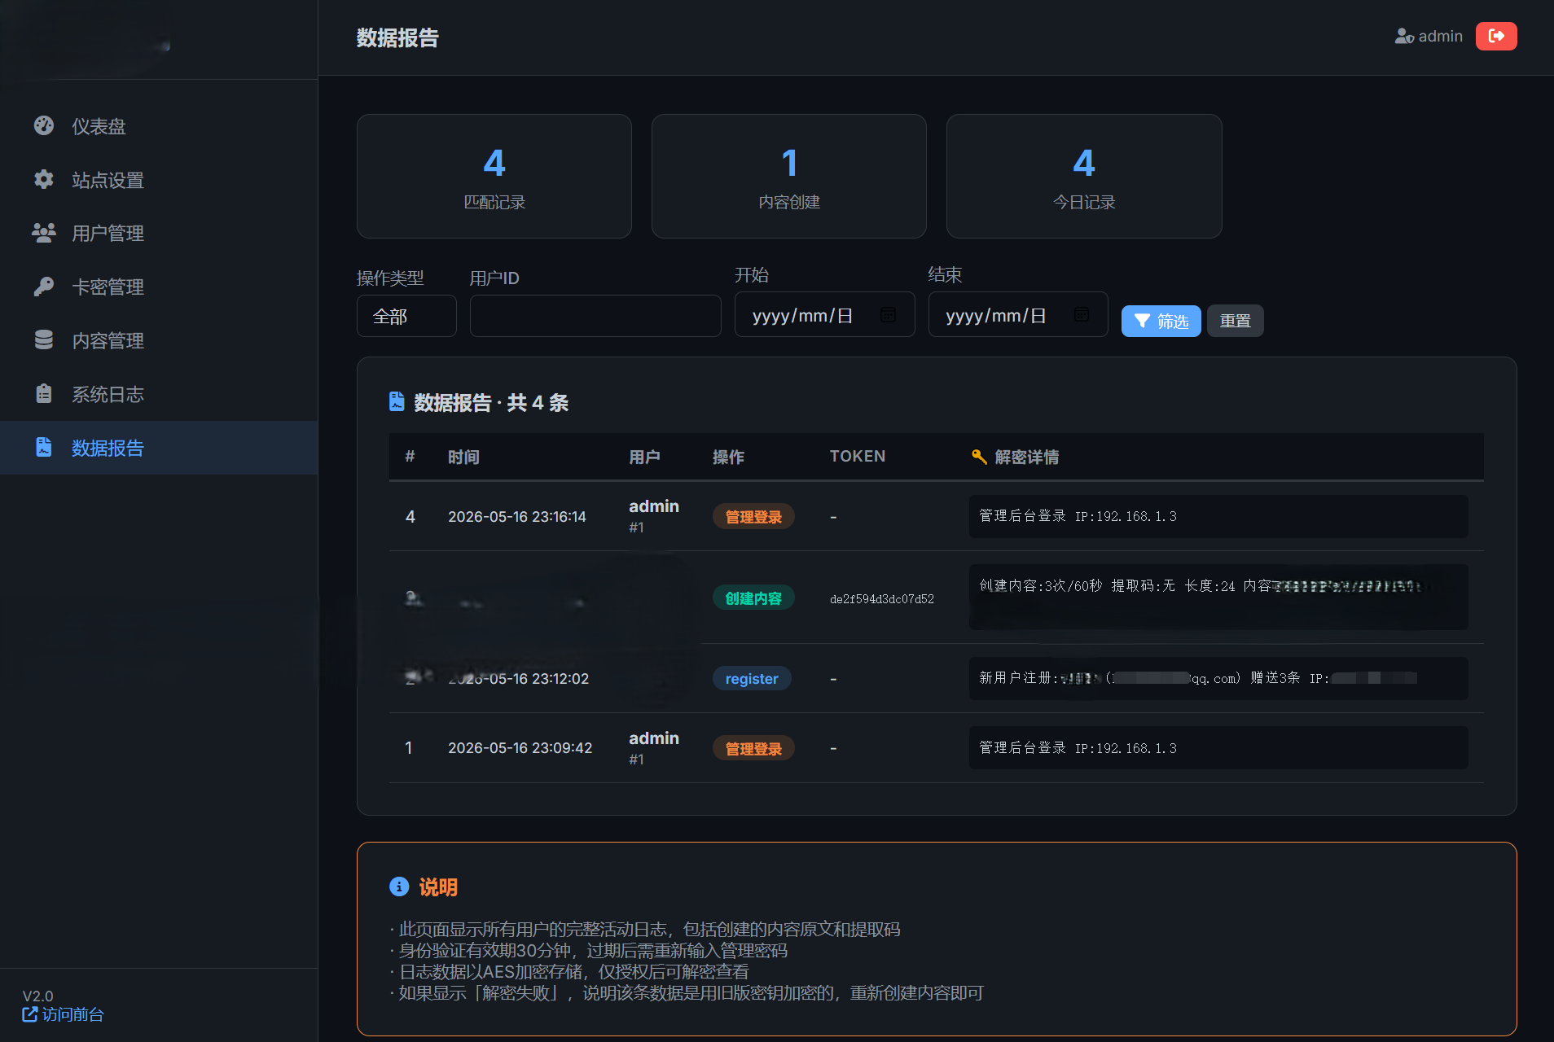Viewport: 1554px width, 1042px height.
Task: Click the 解密详情 box in row 4
Action: point(1218,516)
